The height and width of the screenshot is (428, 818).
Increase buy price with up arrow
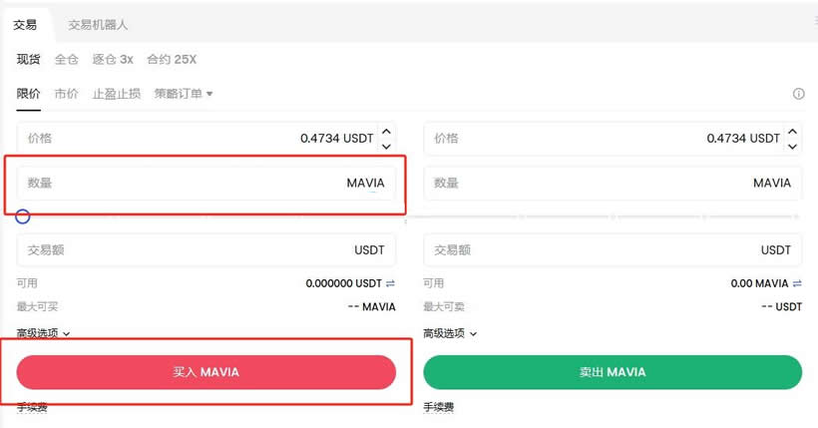pyautogui.click(x=387, y=131)
